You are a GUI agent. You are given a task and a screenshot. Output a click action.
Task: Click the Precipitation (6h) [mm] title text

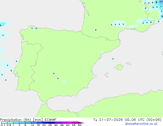21,120
